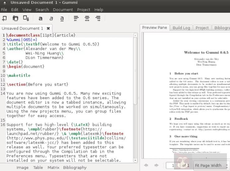The width and height of the screenshot is (230, 171).
Task: Apply bold text formatting
Action: pyautogui.click(x=40, y=18)
